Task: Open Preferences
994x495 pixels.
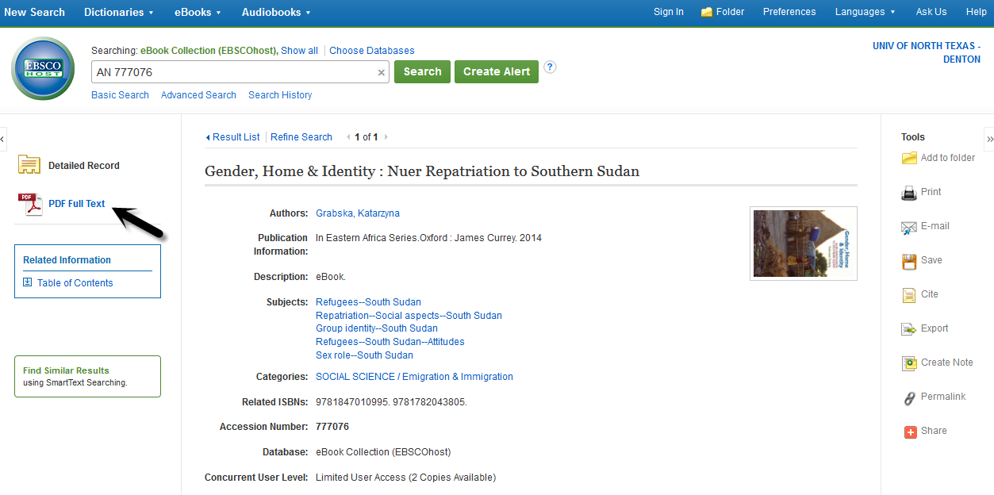Action: (x=789, y=12)
